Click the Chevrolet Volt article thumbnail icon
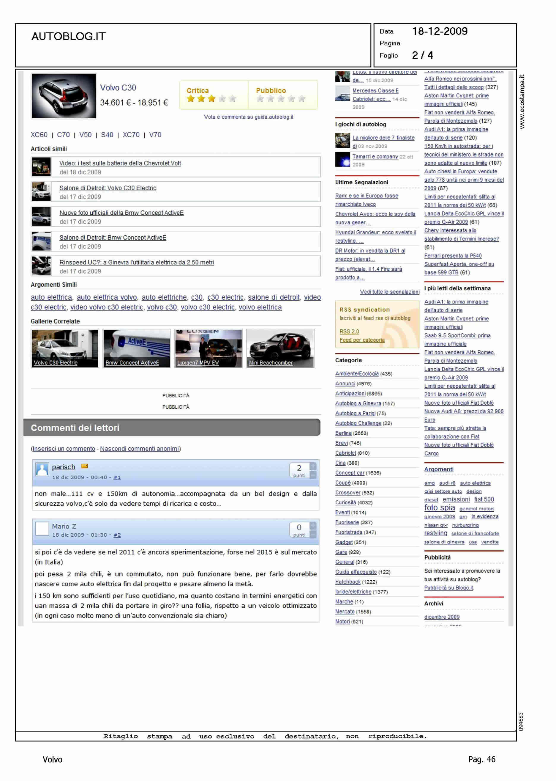Screen dimensions: 556x781 pyautogui.click(x=41, y=167)
